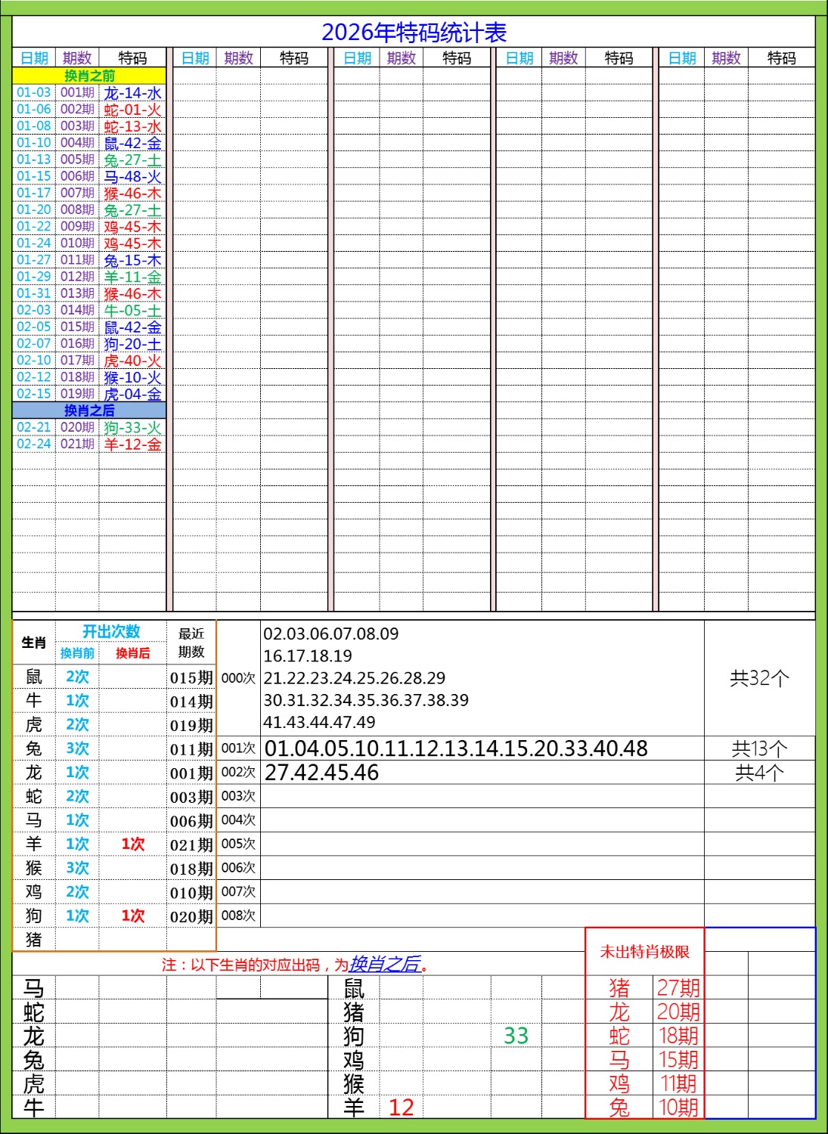
Task: Click the blue "开出次数" header
Action: [111, 632]
